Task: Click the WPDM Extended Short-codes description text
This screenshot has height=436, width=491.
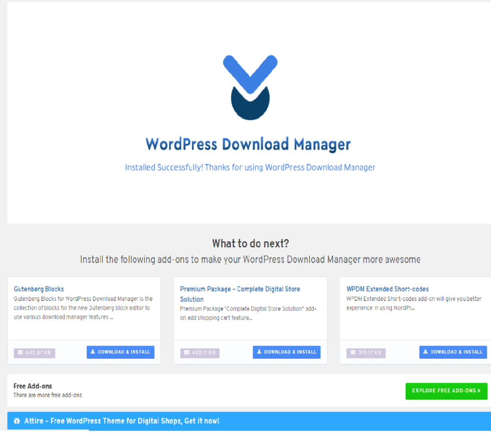Action: [x=414, y=303]
